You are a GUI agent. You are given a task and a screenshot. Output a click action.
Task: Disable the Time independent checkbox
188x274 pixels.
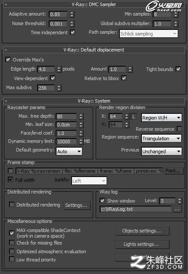(72, 32)
